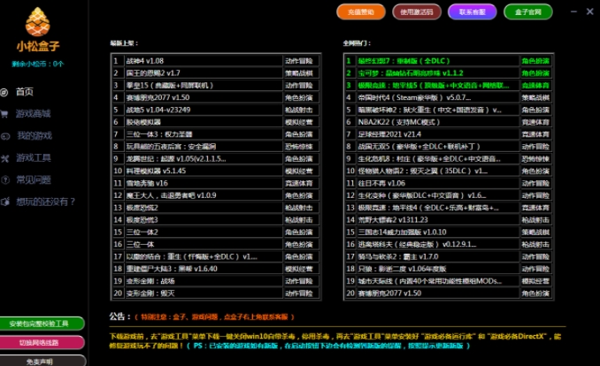Image resolution: width=600 pixels, height=366 pixels.
Task: Click the 游戏商城 store icon in sidebar
Action: pos(6,113)
